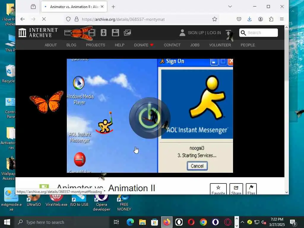Screen dimensions: 304x228
Task: Close the Animator vs. Animation II tab
Action: [x=102, y=7]
